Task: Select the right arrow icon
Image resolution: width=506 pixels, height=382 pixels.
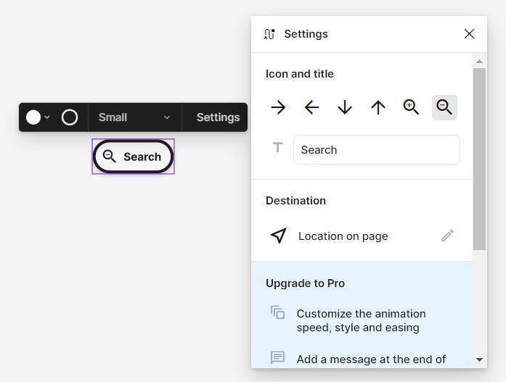Action: 278,107
